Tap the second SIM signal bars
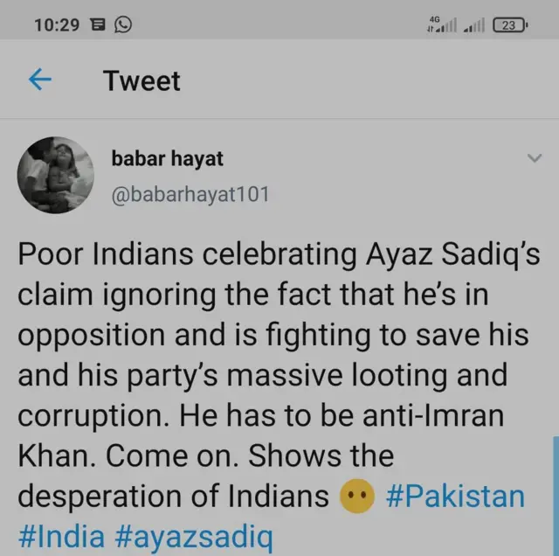 point(474,26)
